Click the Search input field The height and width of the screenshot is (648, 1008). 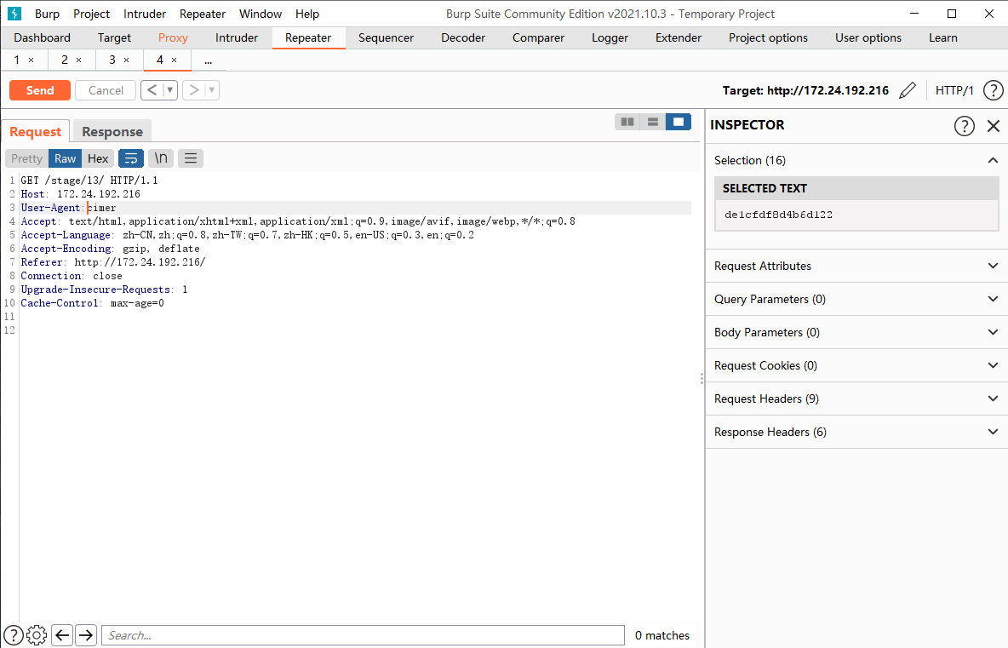(x=364, y=635)
